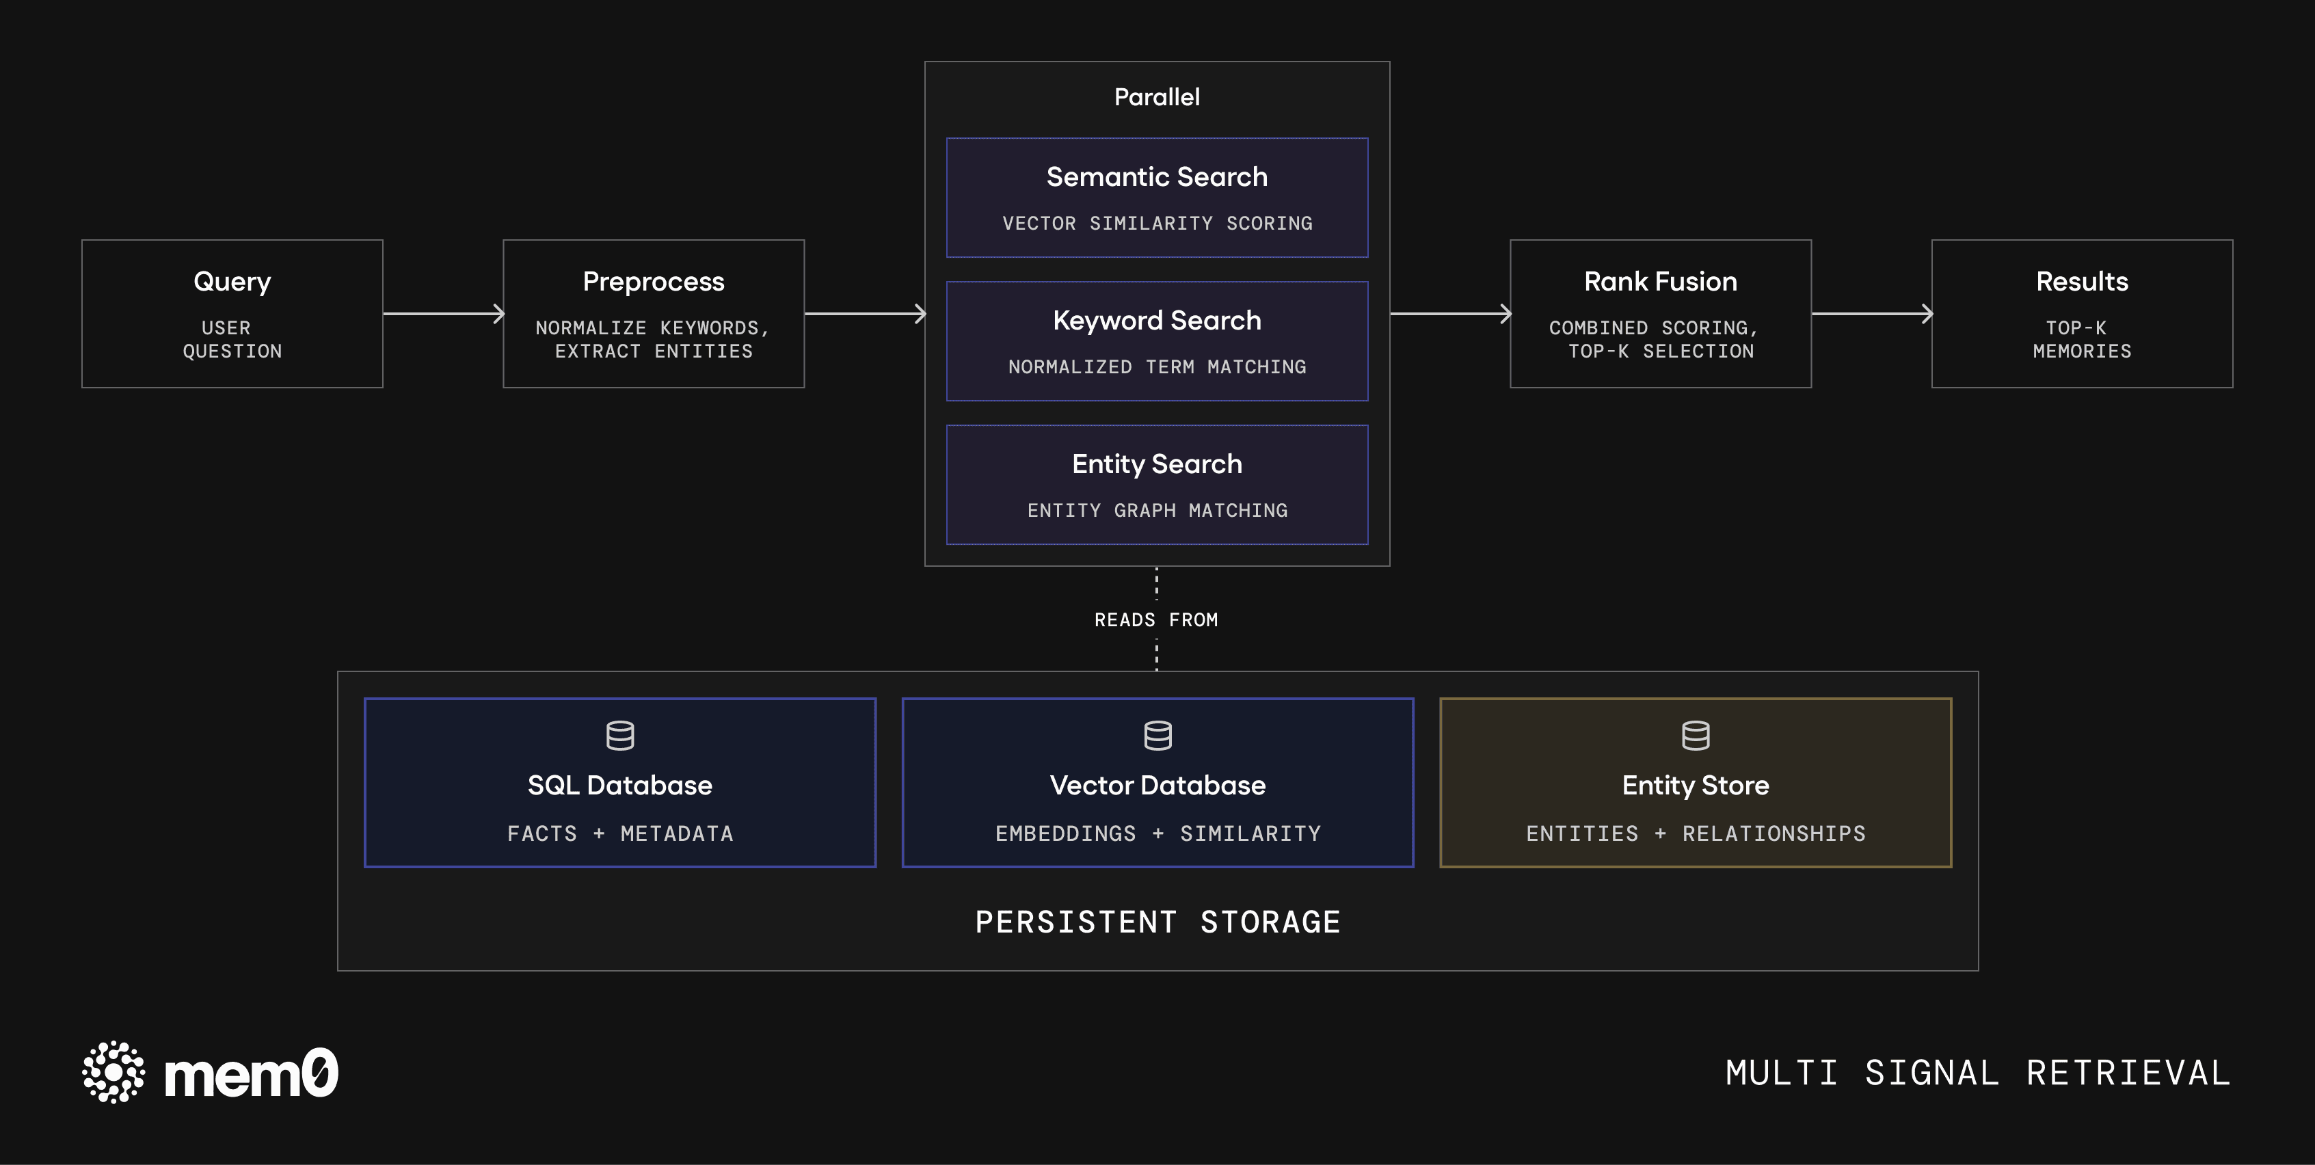The width and height of the screenshot is (2315, 1165).
Task: Click the arrow from Preprocess to Parallel
Action: (x=864, y=314)
